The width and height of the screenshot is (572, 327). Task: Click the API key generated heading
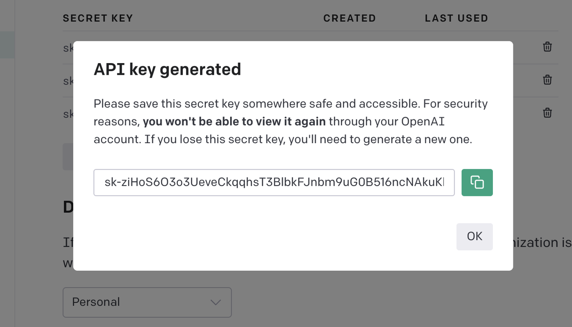point(167,69)
